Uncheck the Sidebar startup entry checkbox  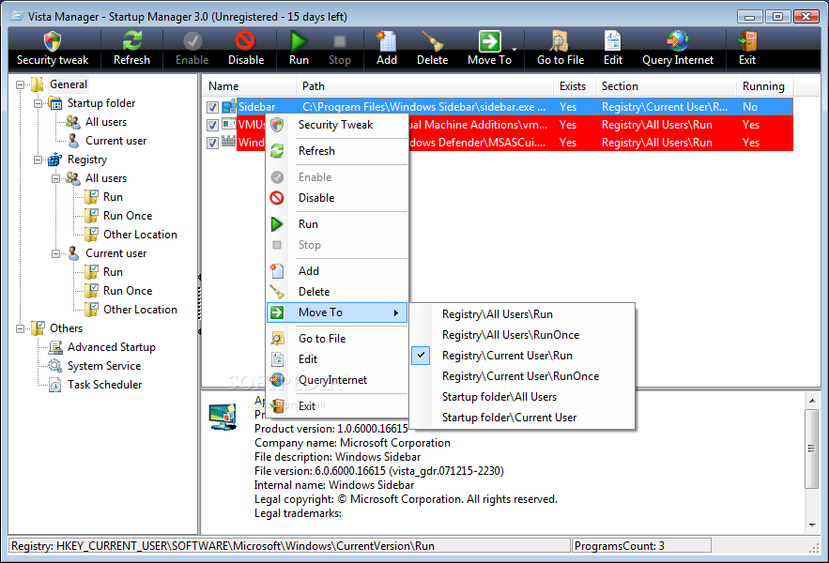212,107
